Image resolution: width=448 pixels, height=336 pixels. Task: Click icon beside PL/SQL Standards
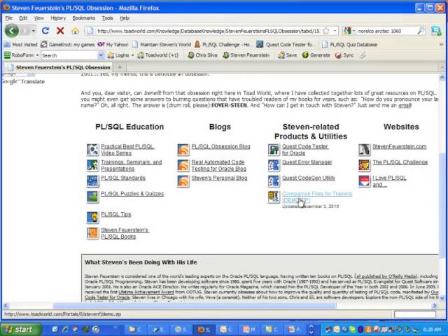coord(92,181)
